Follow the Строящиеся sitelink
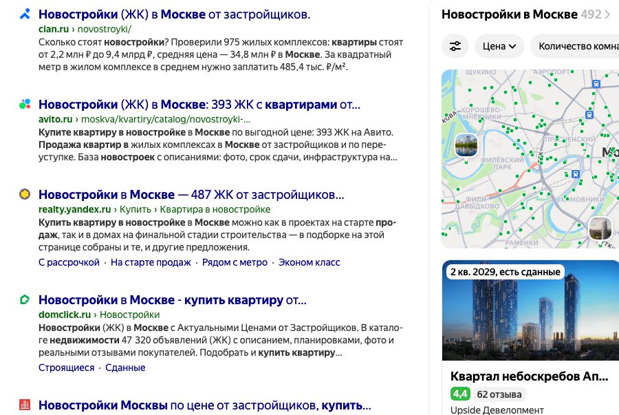 click(x=66, y=368)
